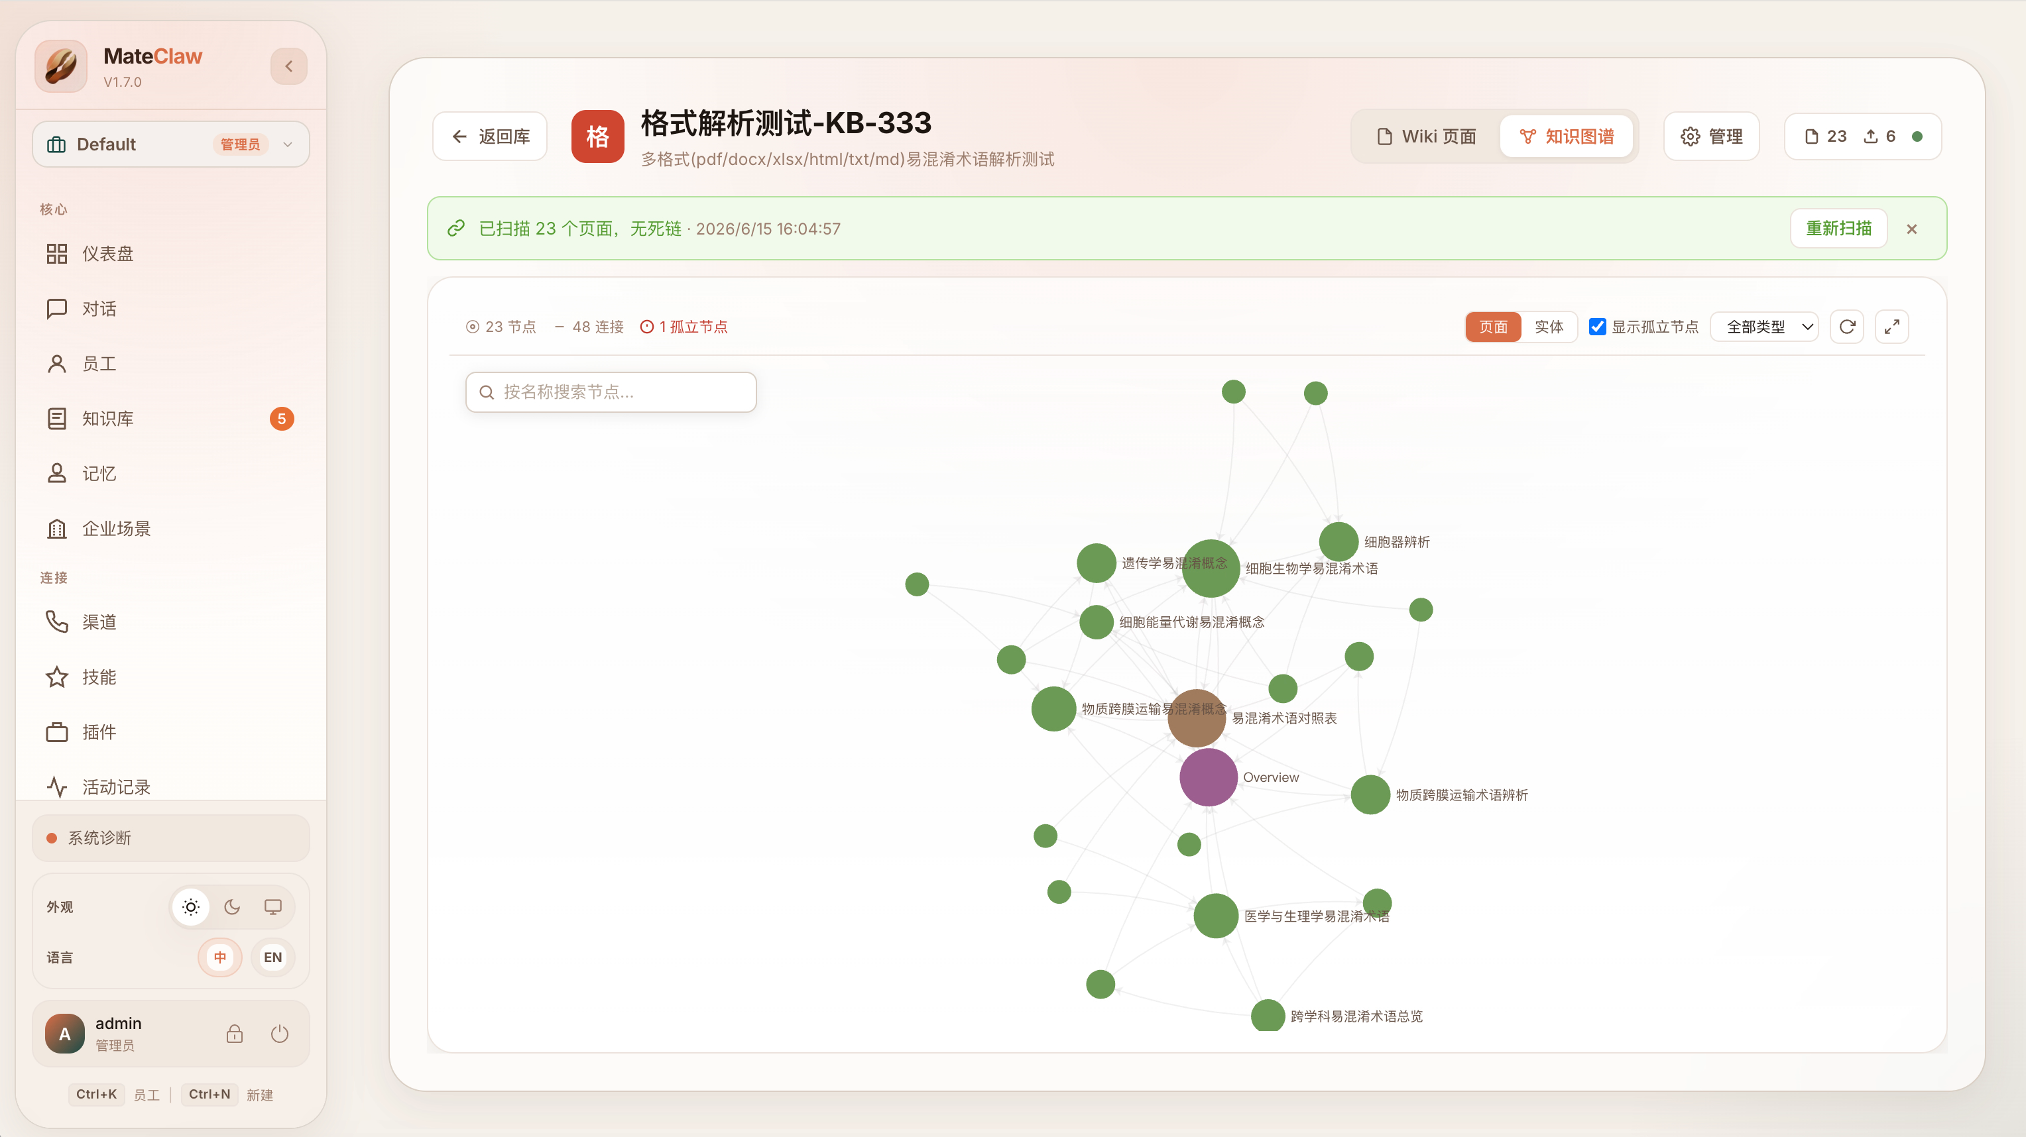
Task: Open 员工 employees in sidebar
Action: pos(170,363)
